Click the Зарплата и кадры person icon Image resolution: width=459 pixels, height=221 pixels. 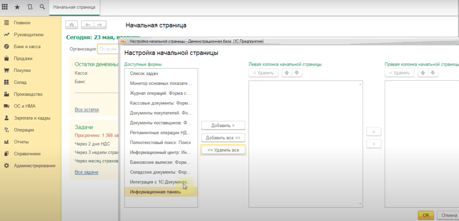pyautogui.click(x=6, y=118)
